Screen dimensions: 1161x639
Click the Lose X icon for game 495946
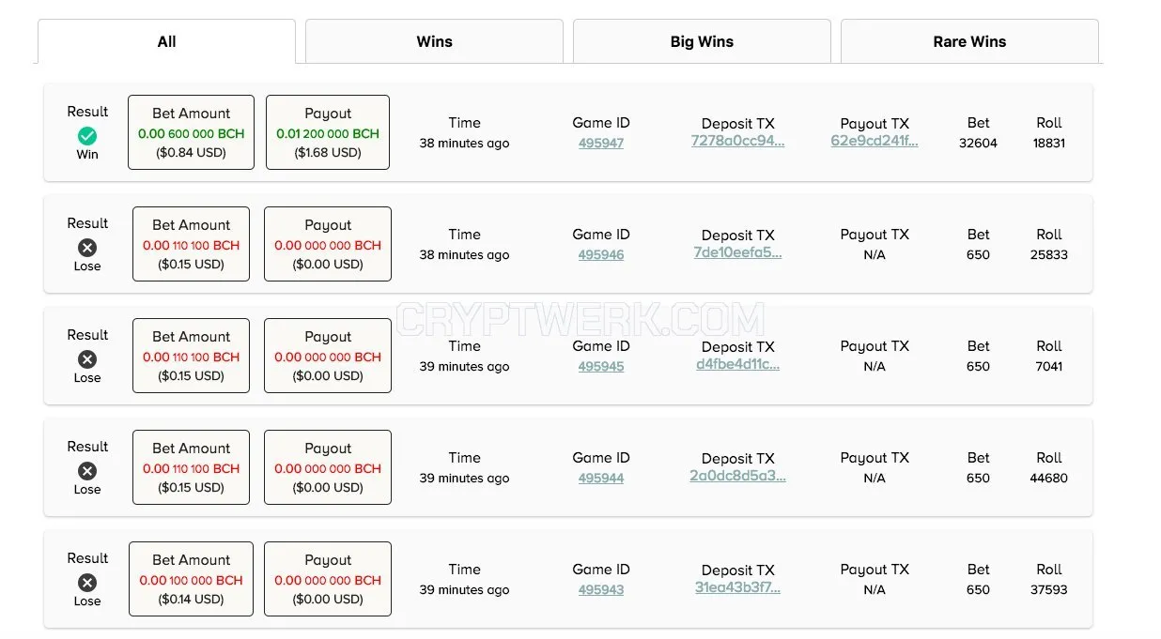(x=87, y=248)
